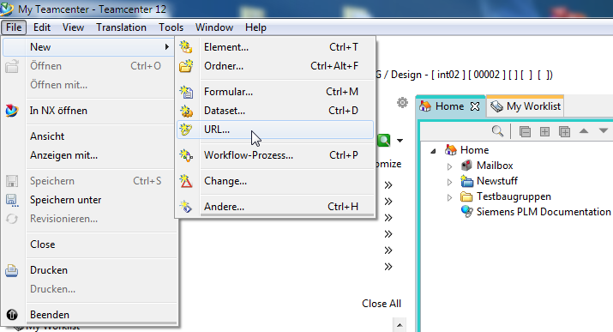Expand the Newstuff folder node

449,182
